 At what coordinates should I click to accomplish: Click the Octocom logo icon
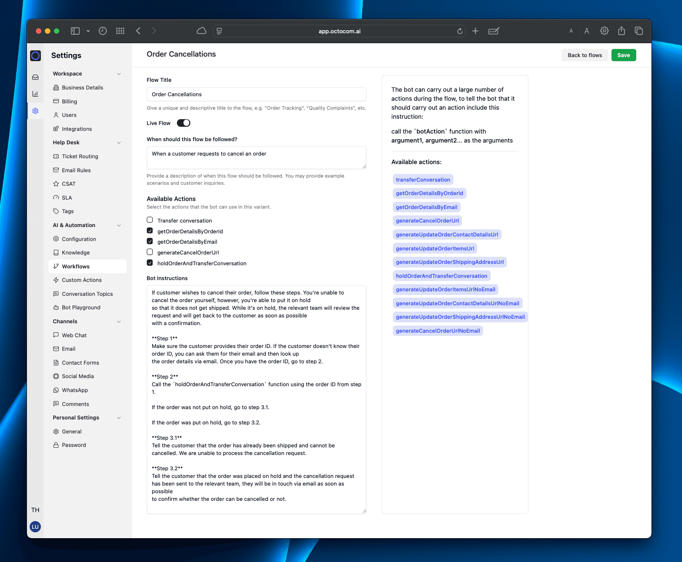[35, 56]
